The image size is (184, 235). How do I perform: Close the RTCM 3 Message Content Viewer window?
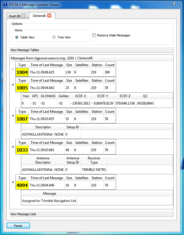pyautogui.click(x=174, y=3)
